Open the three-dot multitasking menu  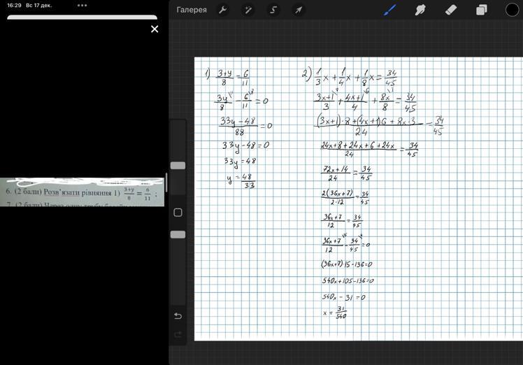pos(83,5)
